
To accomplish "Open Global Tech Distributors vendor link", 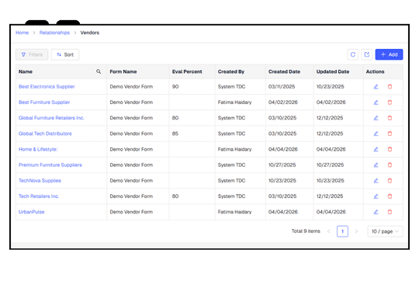I will click(45, 133).
